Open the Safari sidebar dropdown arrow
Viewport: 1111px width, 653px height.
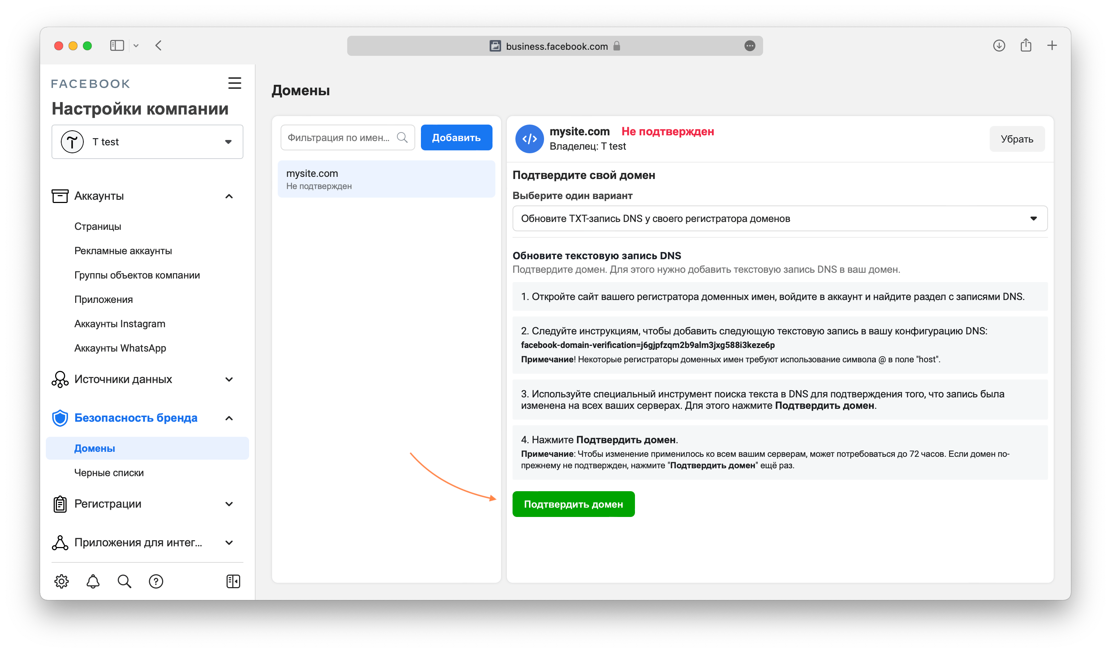[x=136, y=45]
